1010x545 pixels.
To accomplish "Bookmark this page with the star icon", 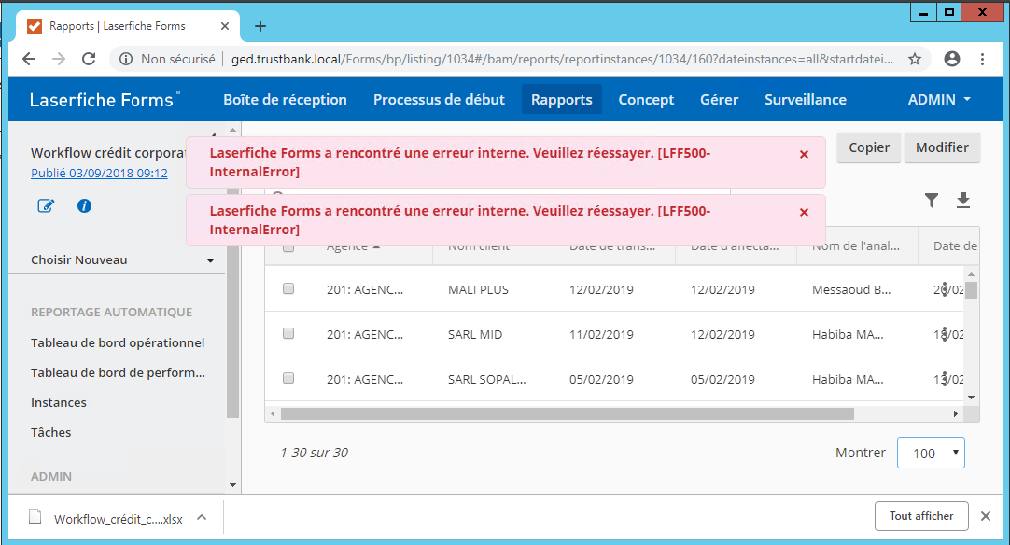I will pyautogui.click(x=915, y=60).
